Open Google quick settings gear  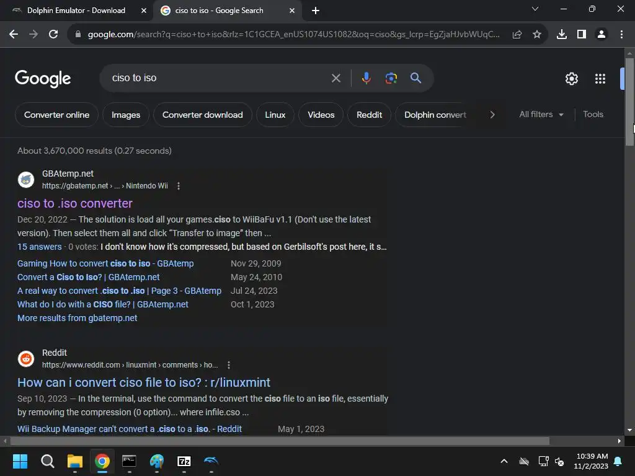click(x=571, y=79)
